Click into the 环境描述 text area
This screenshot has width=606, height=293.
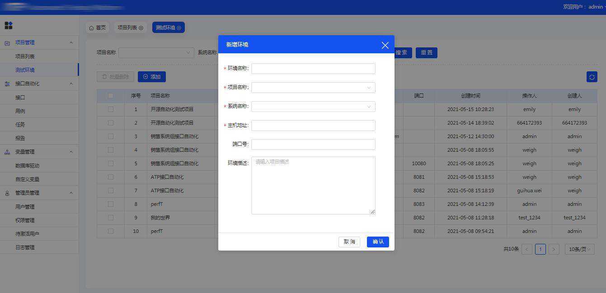click(x=313, y=186)
